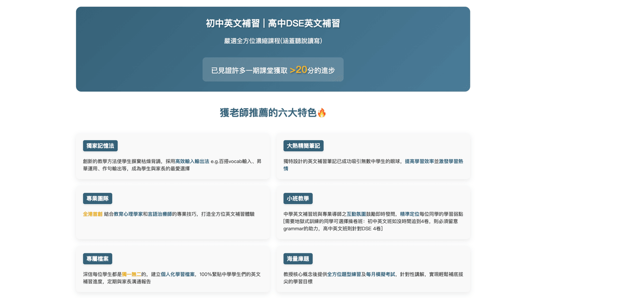Click the highlighted 言語治療師 text
Screen dimensions: 617x298
click(x=160, y=214)
